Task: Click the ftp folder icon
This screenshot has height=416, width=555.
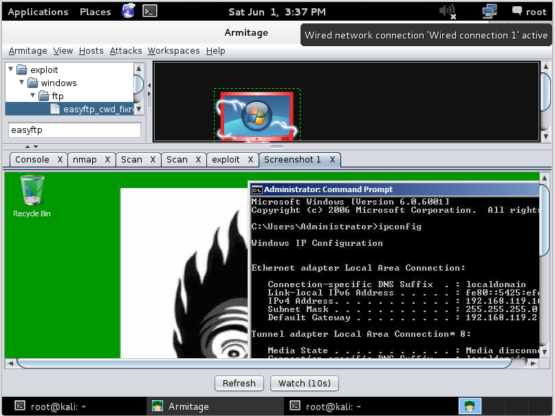Action: pyautogui.click(x=44, y=96)
